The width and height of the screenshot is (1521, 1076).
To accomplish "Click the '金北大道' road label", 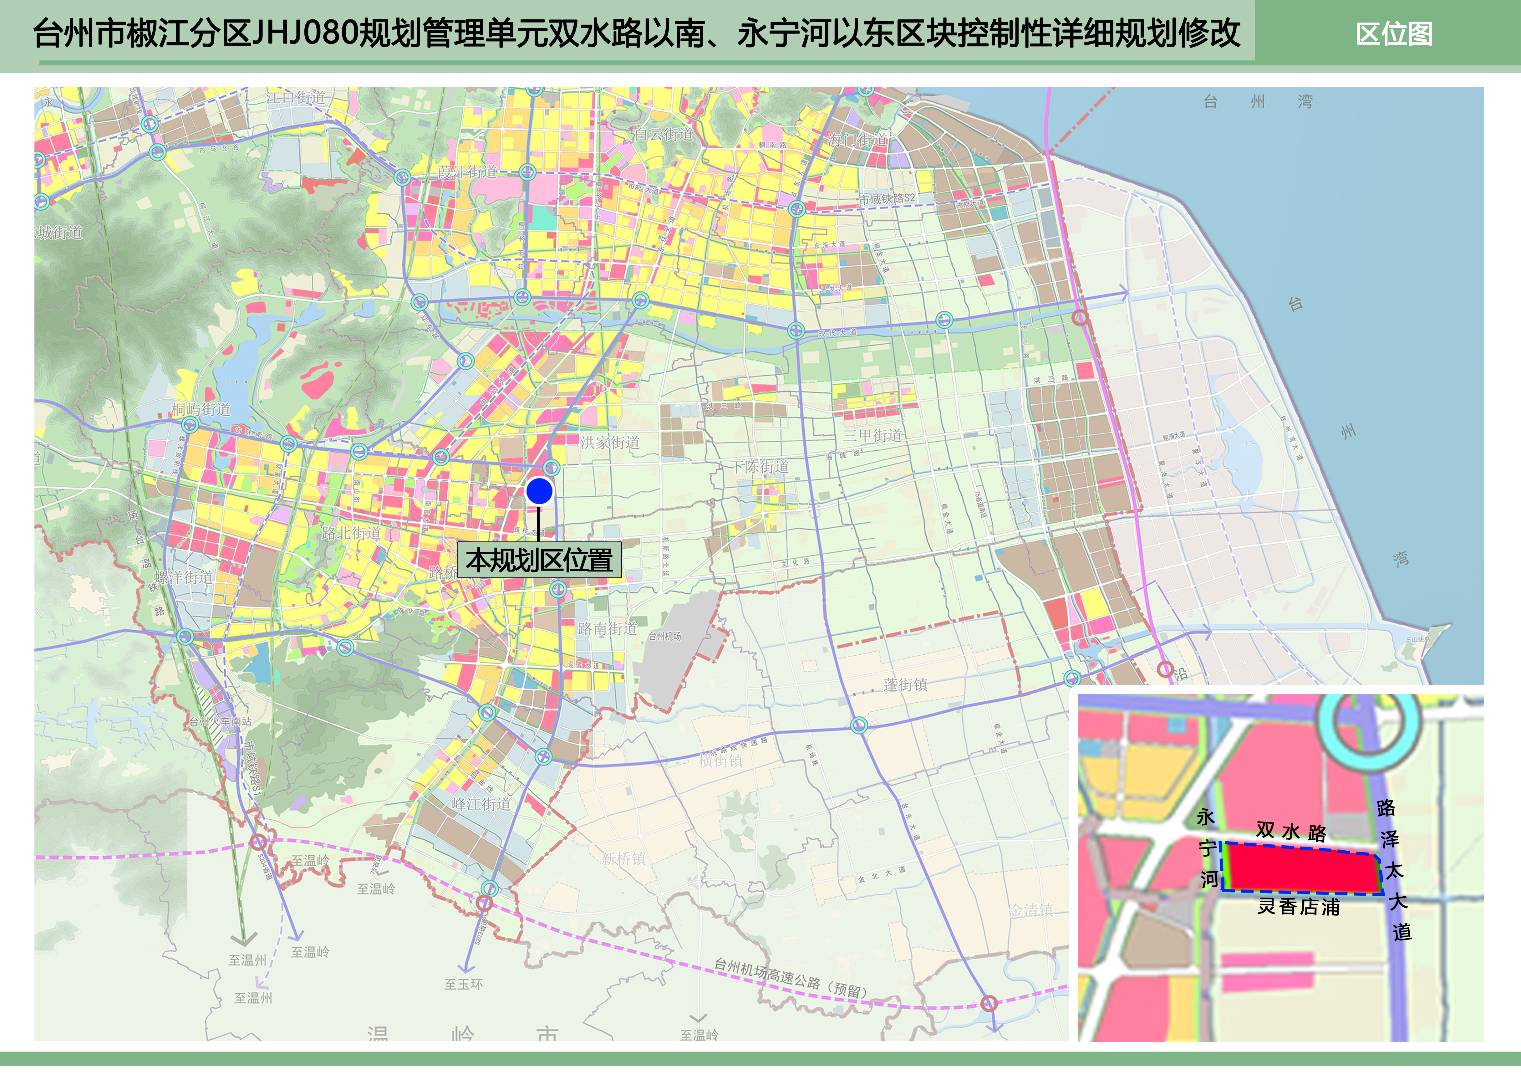I will (x=882, y=874).
